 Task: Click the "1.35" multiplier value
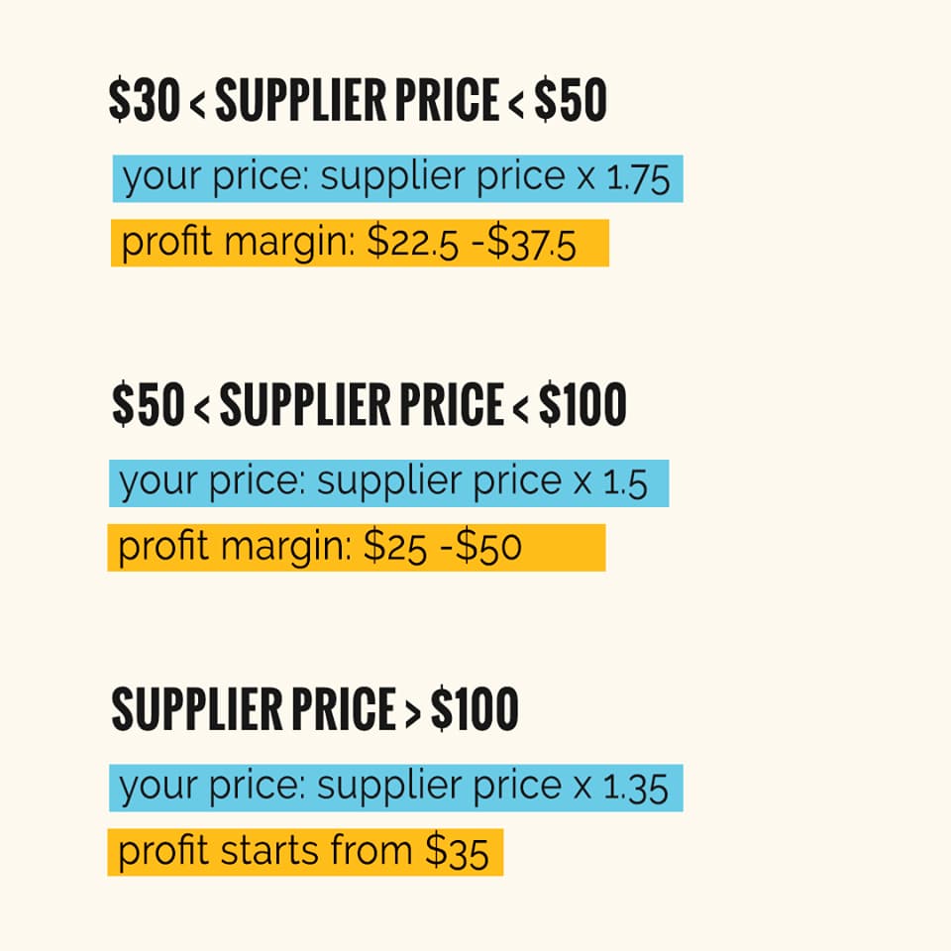(635, 790)
